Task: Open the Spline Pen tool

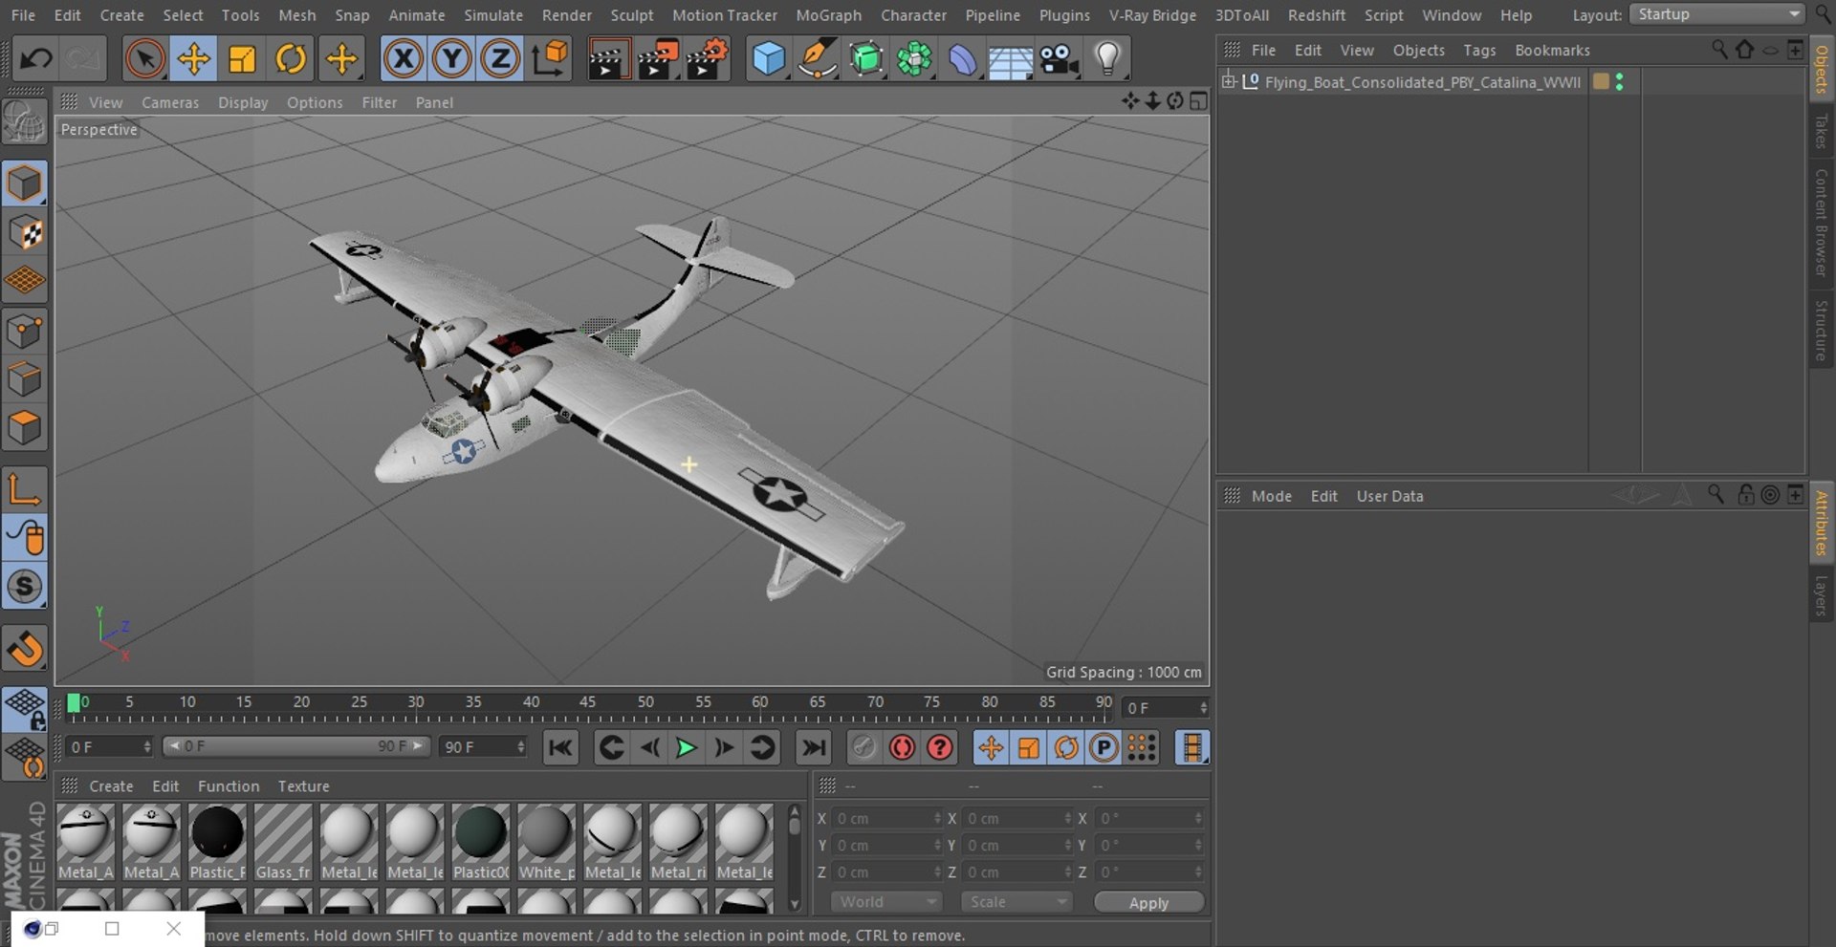Action: click(x=817, y=59)
